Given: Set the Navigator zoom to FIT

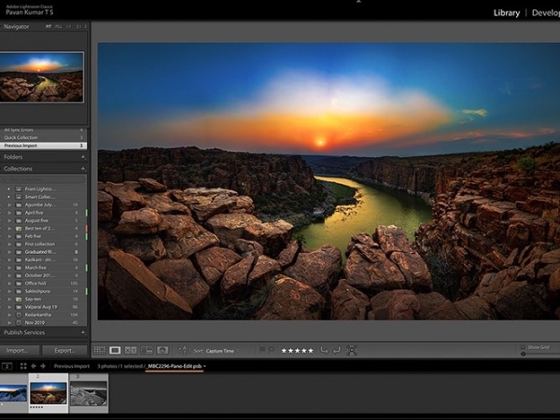Looking at the screenshot, I should pos(49,26).
